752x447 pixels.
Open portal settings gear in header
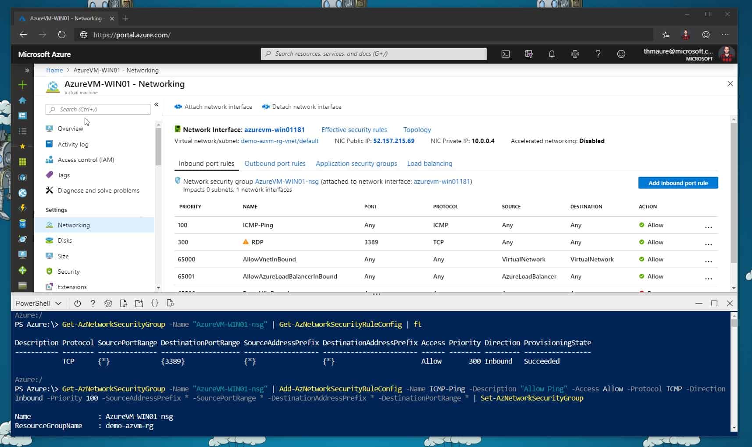575,54
